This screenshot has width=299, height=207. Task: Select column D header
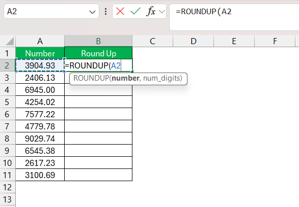[194, 41]
